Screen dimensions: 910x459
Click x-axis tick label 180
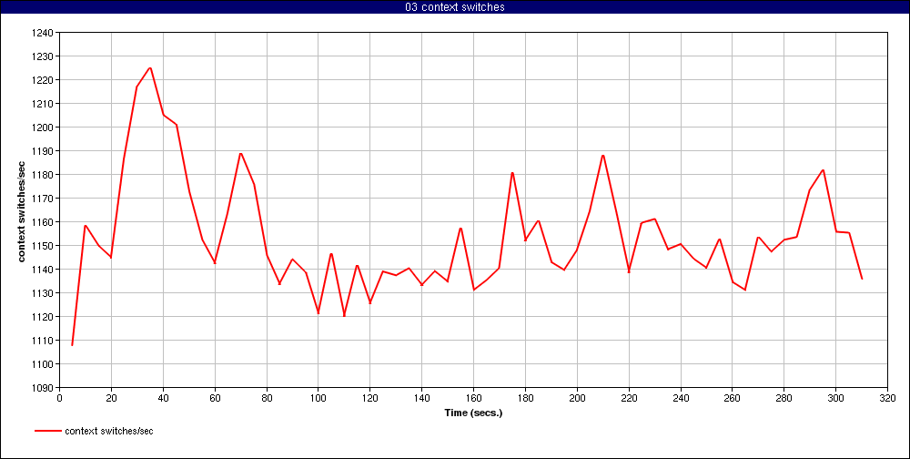click(x=525, y=398)
